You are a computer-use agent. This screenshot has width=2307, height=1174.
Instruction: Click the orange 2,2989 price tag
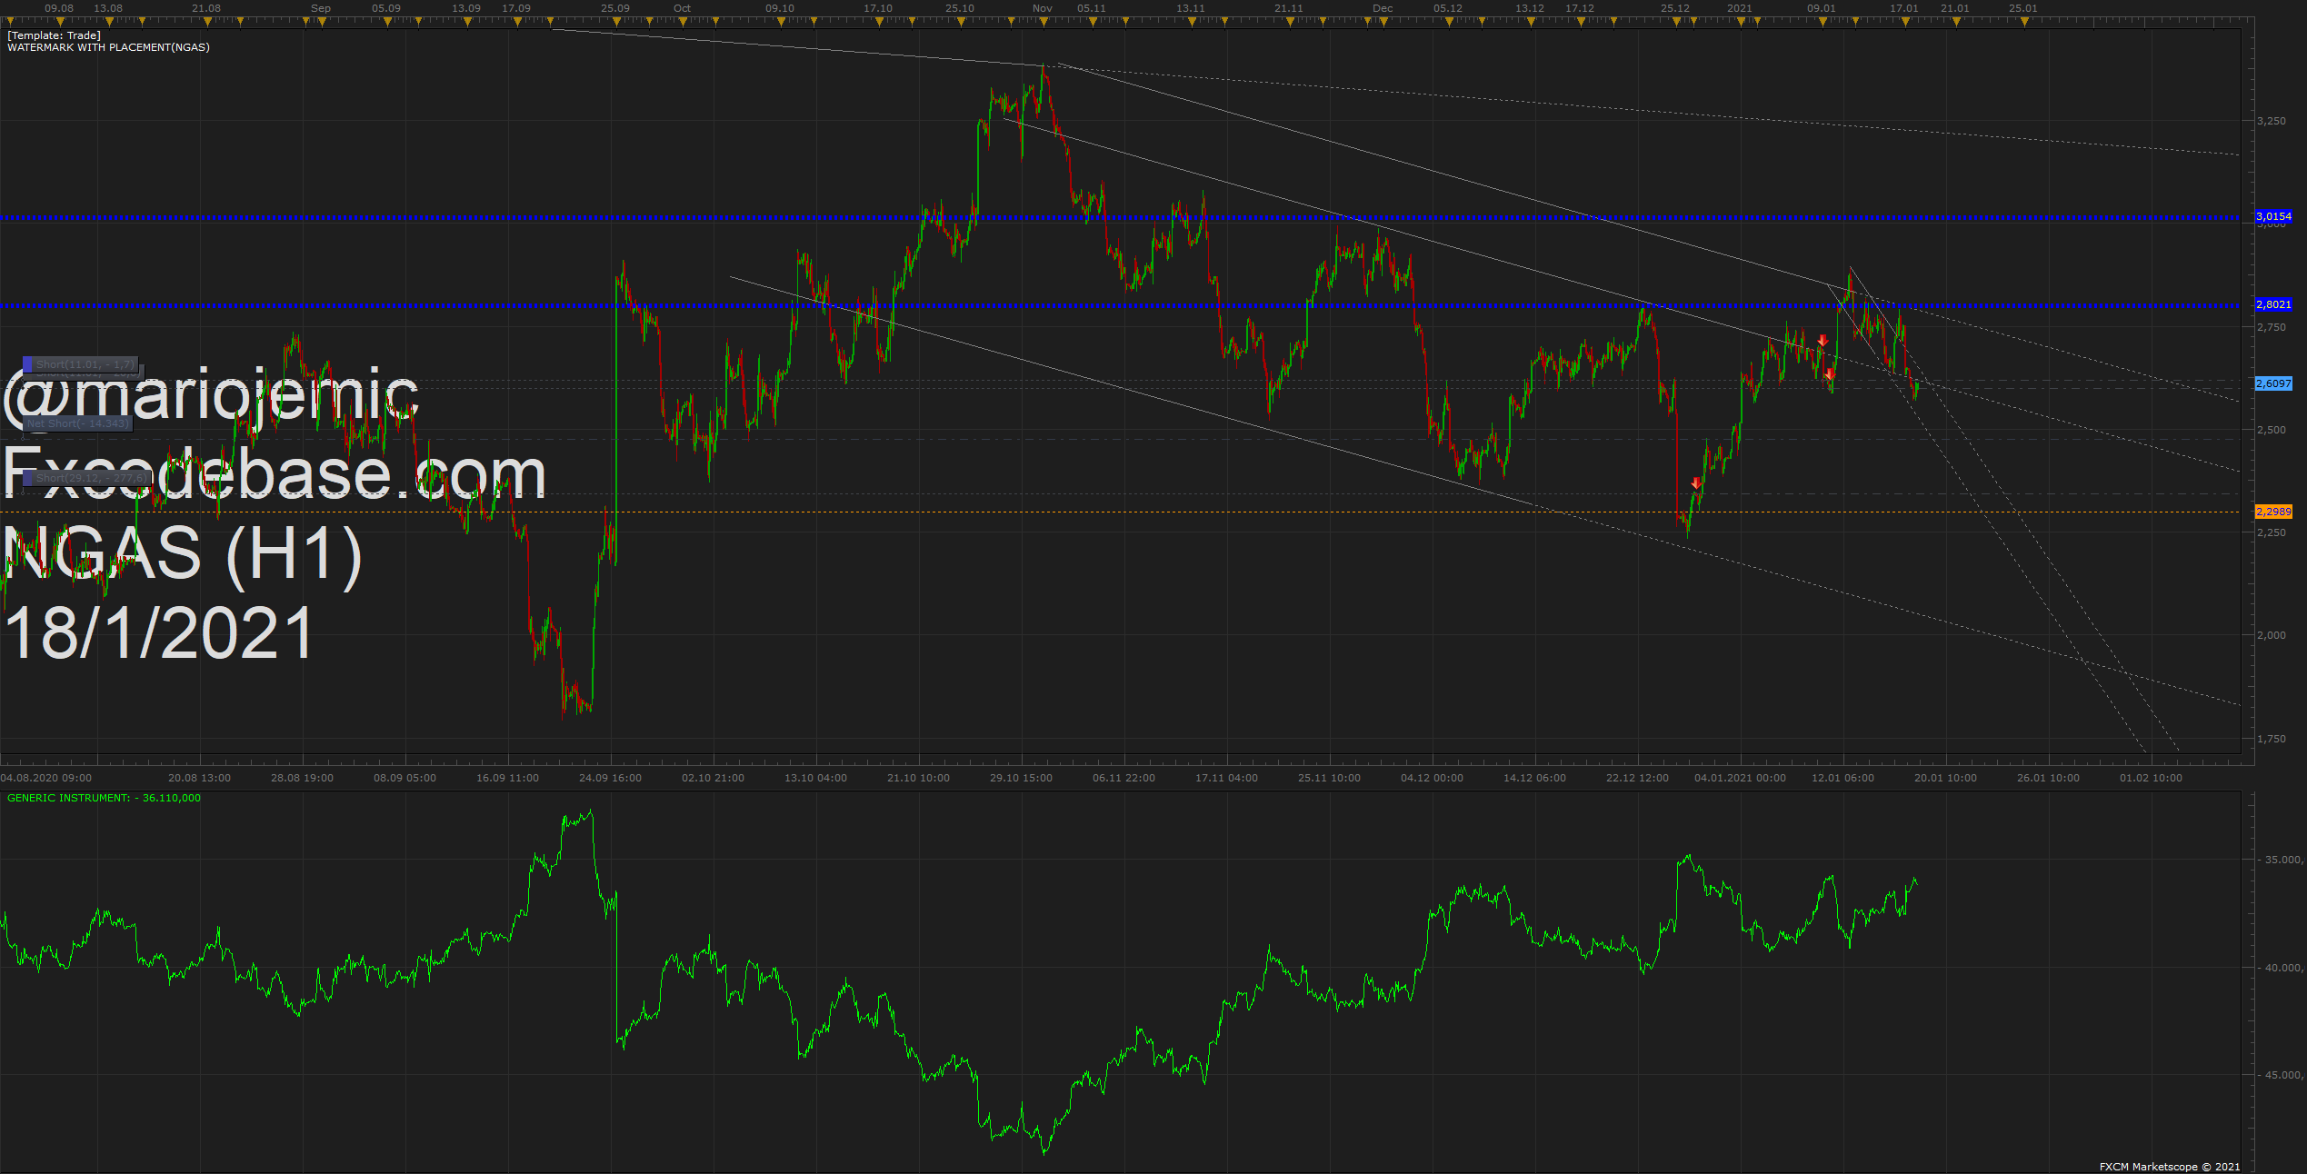point(2273,512)
